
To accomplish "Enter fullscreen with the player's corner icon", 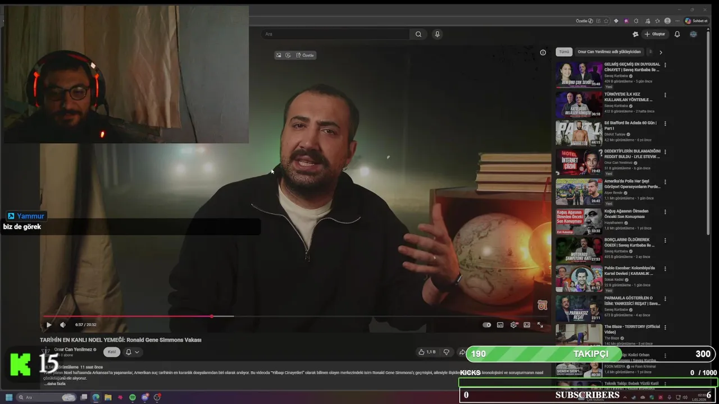I will click(540, 325).
